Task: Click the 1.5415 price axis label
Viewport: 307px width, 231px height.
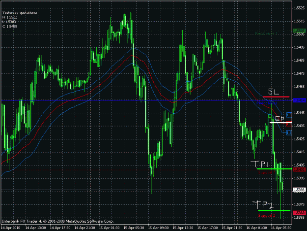Action: [299, 152]
